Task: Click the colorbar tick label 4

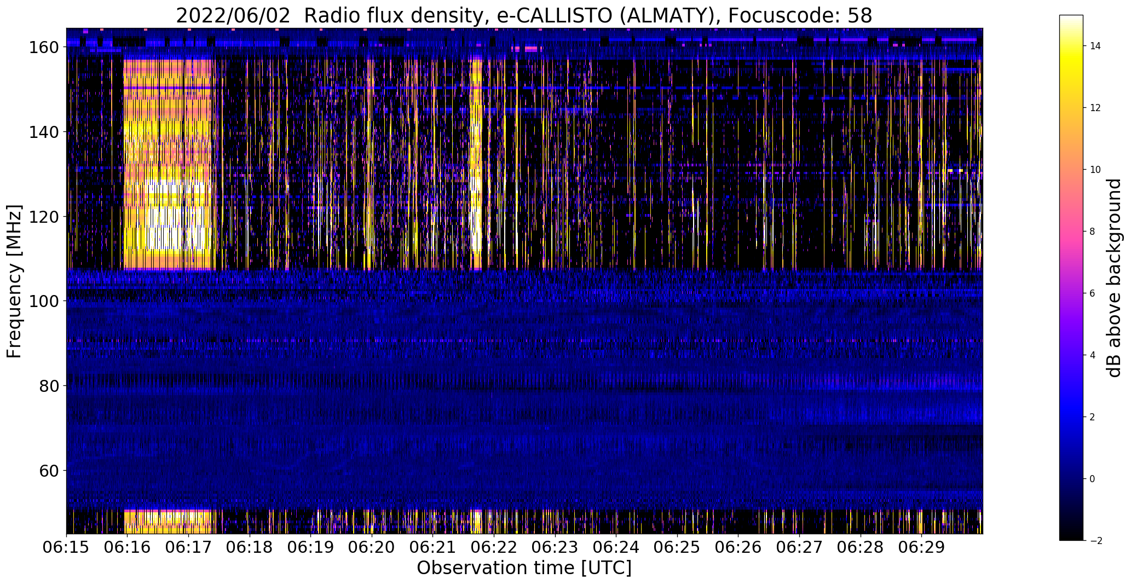Action: tap(1093, 355)
